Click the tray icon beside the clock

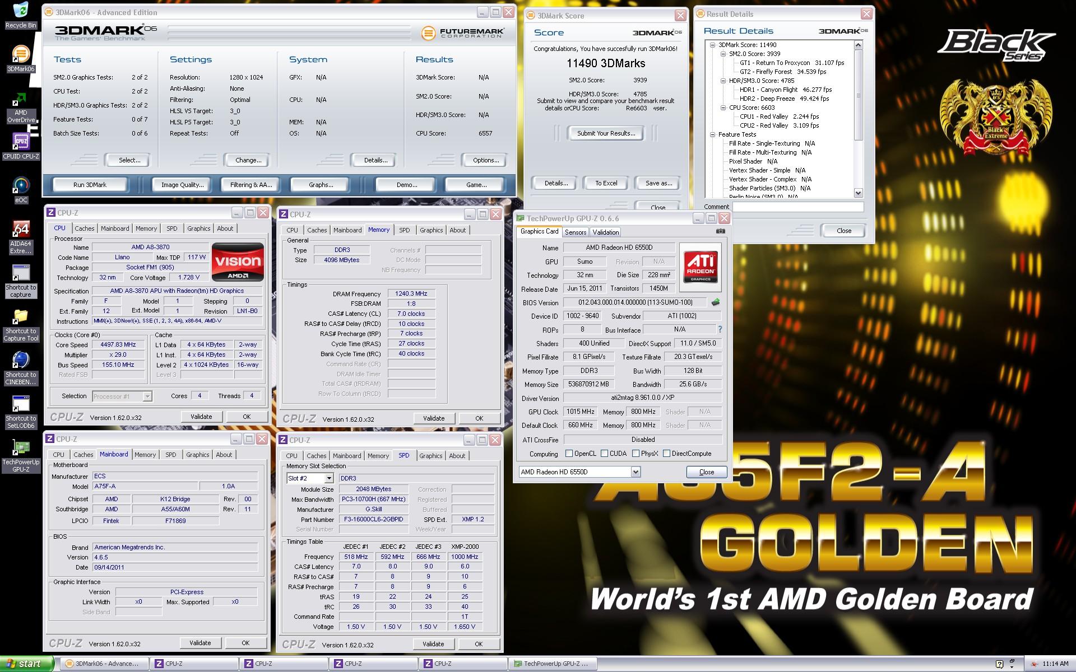[1034, 664]
